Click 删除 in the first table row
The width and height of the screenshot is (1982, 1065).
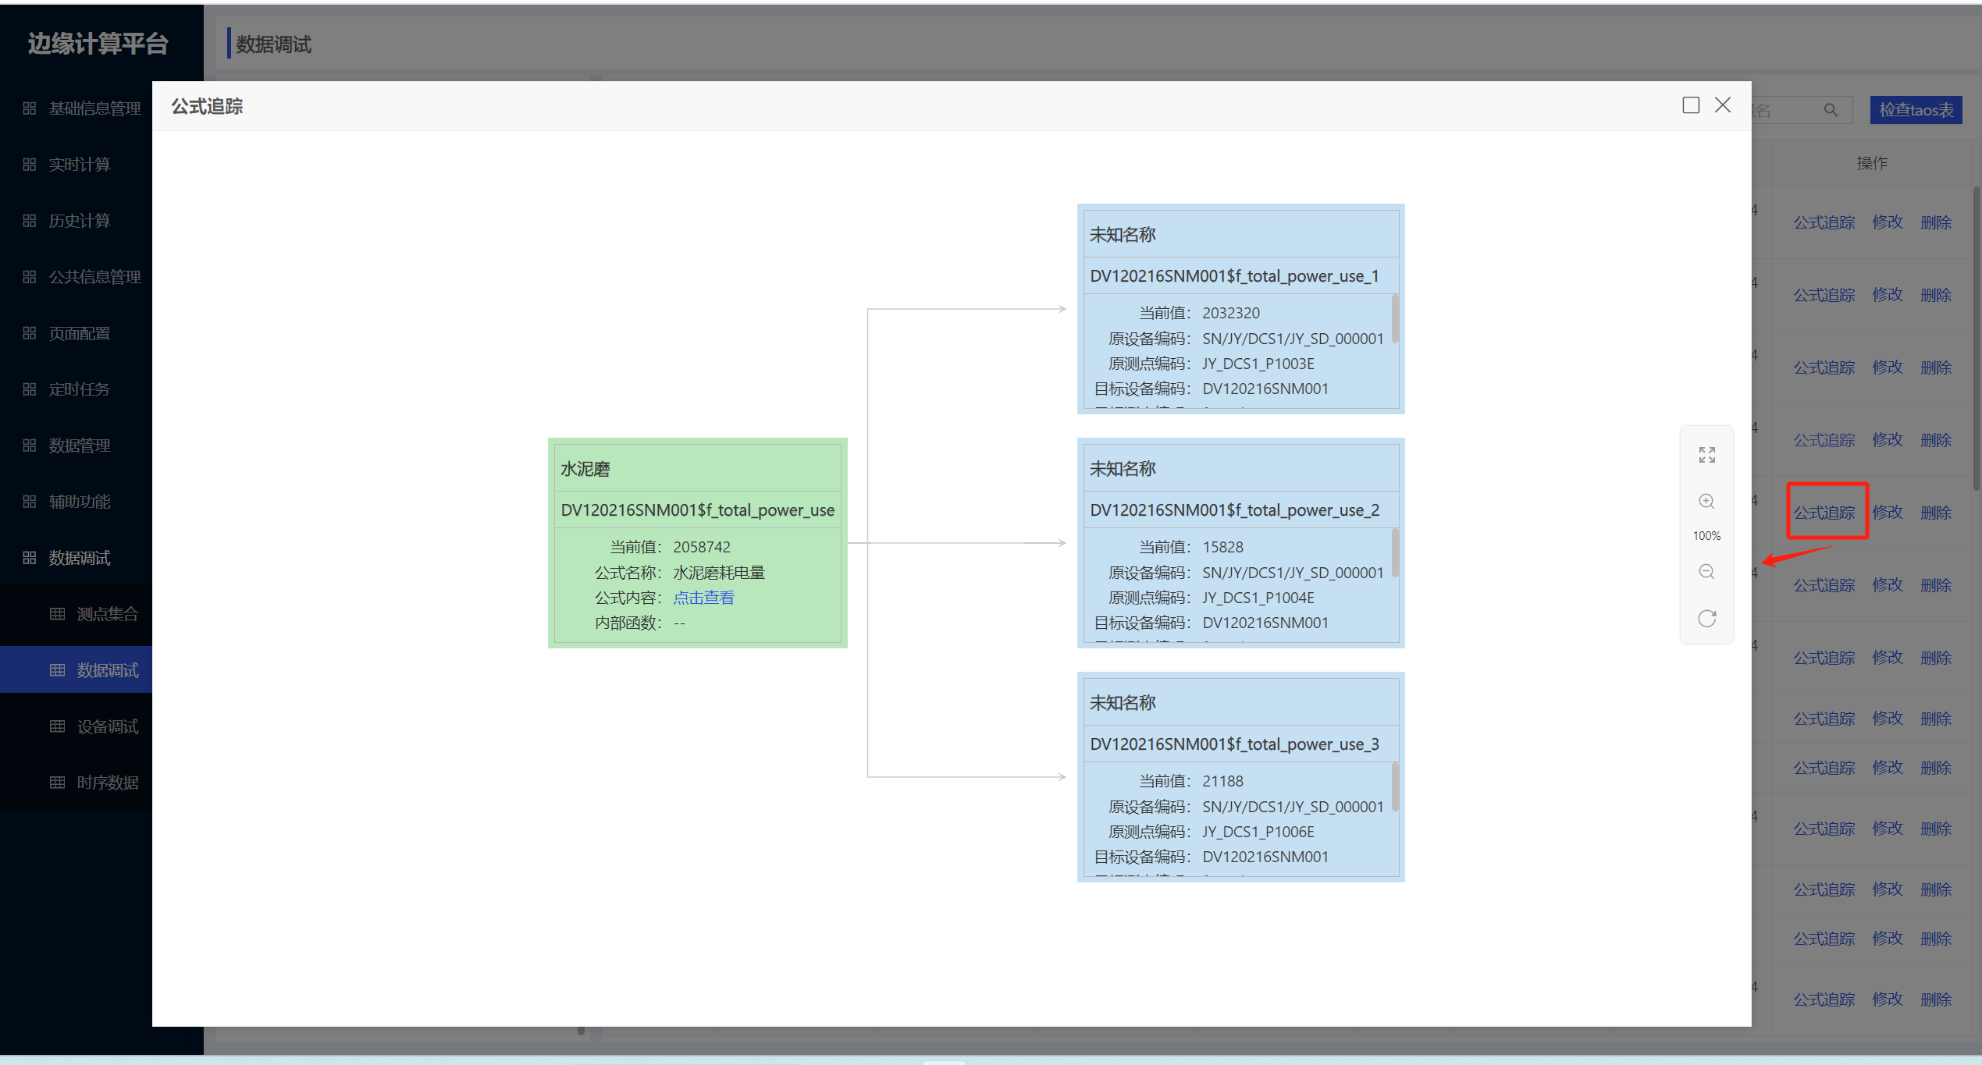pos(1936,222)
